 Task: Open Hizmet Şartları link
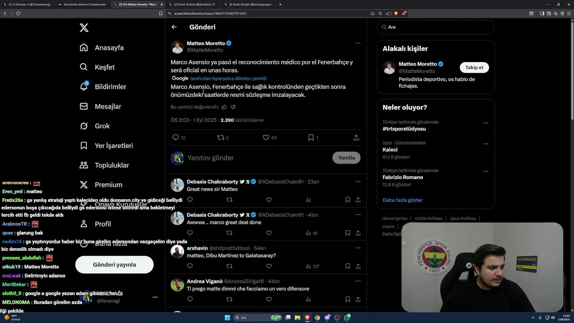395,218
